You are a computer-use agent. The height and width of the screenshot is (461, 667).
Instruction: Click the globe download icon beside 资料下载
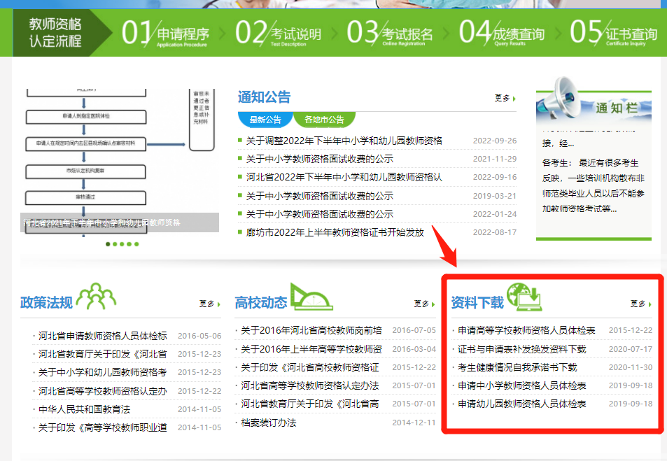coord(524,297)
